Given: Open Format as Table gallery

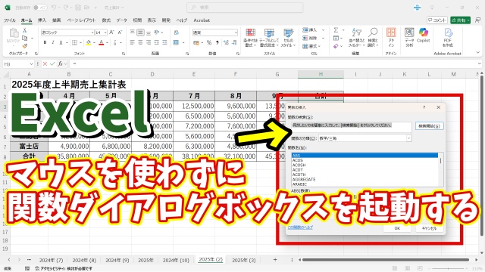Looking at the screenshot, I should (269, 38).
